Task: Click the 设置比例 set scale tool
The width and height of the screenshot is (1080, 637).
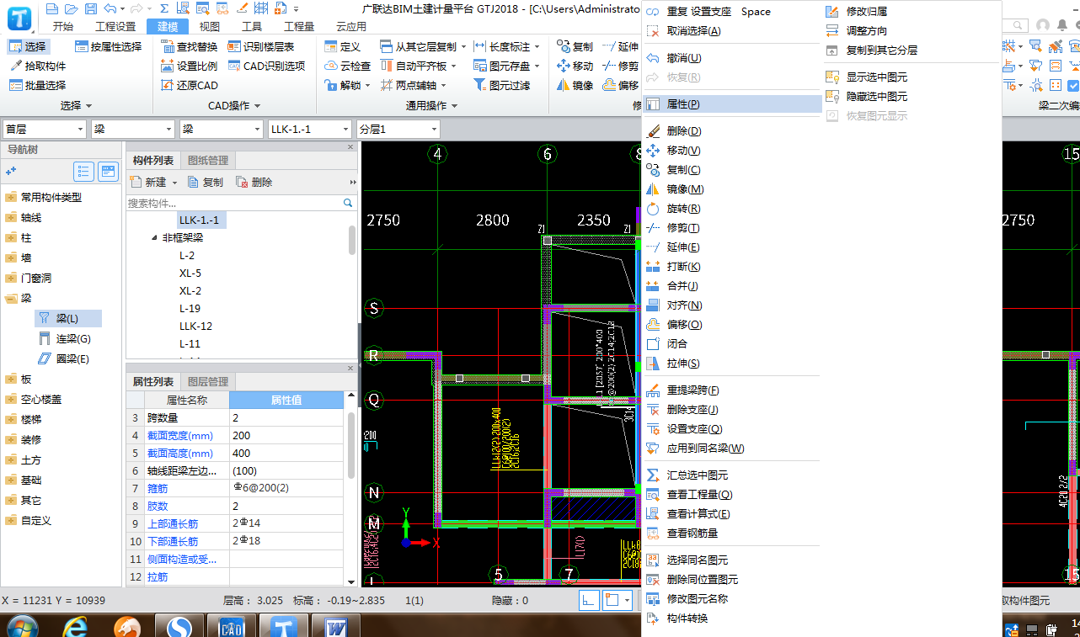Action: tap(190, 66)
